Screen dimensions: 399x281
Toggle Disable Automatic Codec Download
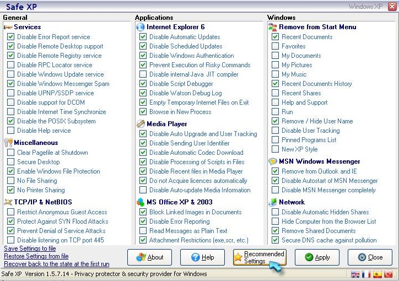point(143,152)
